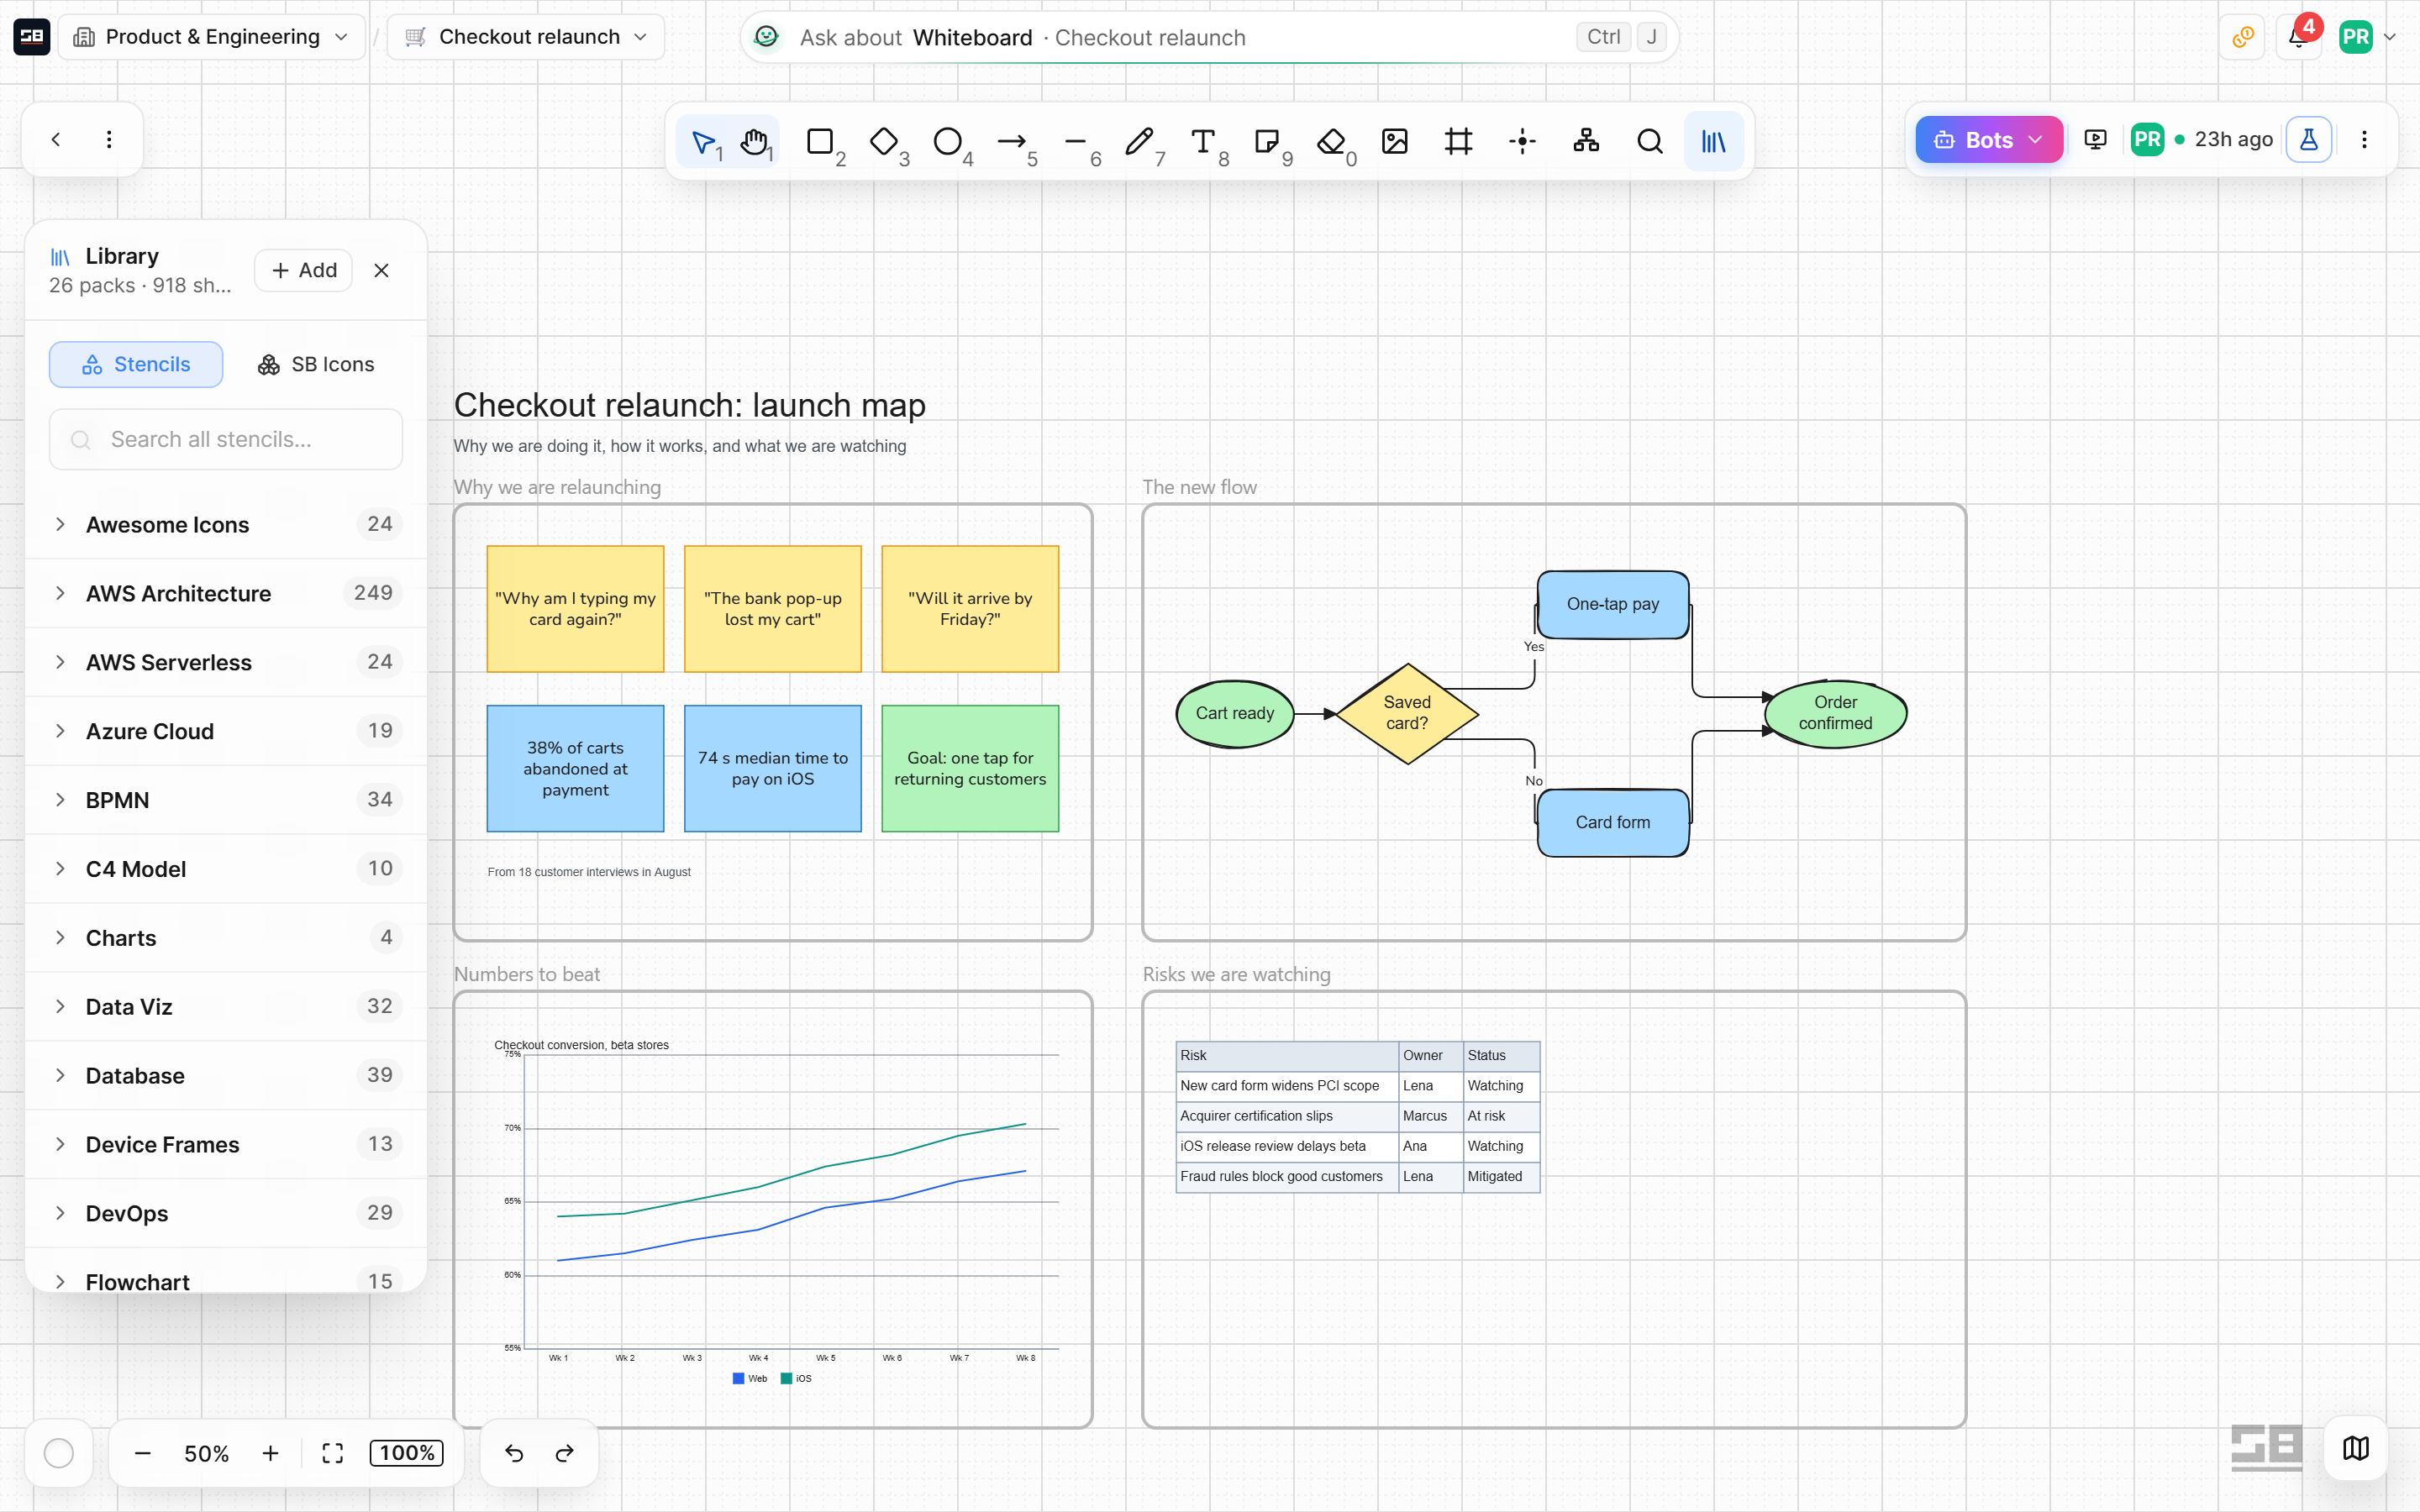
Task: Expand the DevOps pack
Action: pyautogui.click(x=226, y=1213)
